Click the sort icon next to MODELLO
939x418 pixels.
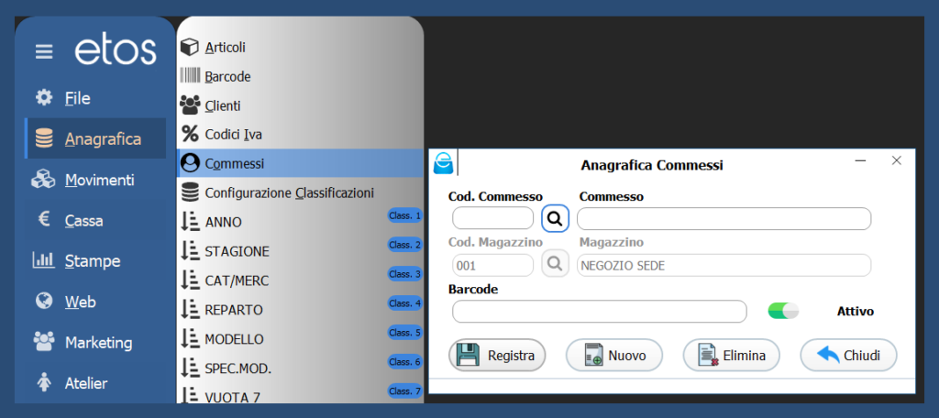click(x=190, y=339)
